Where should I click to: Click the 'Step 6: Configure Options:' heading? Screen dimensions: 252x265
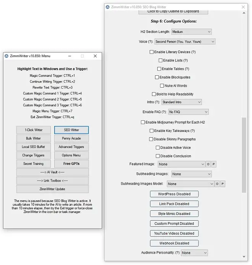click(174, 21)
